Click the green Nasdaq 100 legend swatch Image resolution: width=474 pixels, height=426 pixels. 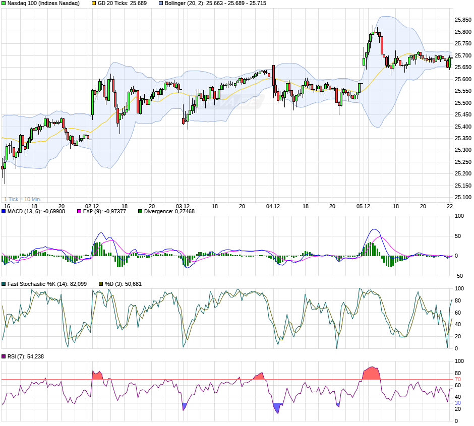(x=4, y=4)
